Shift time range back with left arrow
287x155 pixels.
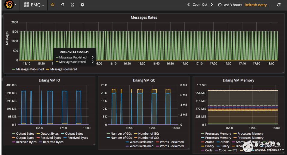pyautogui.click(x=189, y=5)
